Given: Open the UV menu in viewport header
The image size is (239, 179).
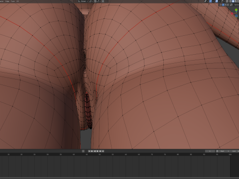Looking at the screenshot, I should [x=17, y=1].
